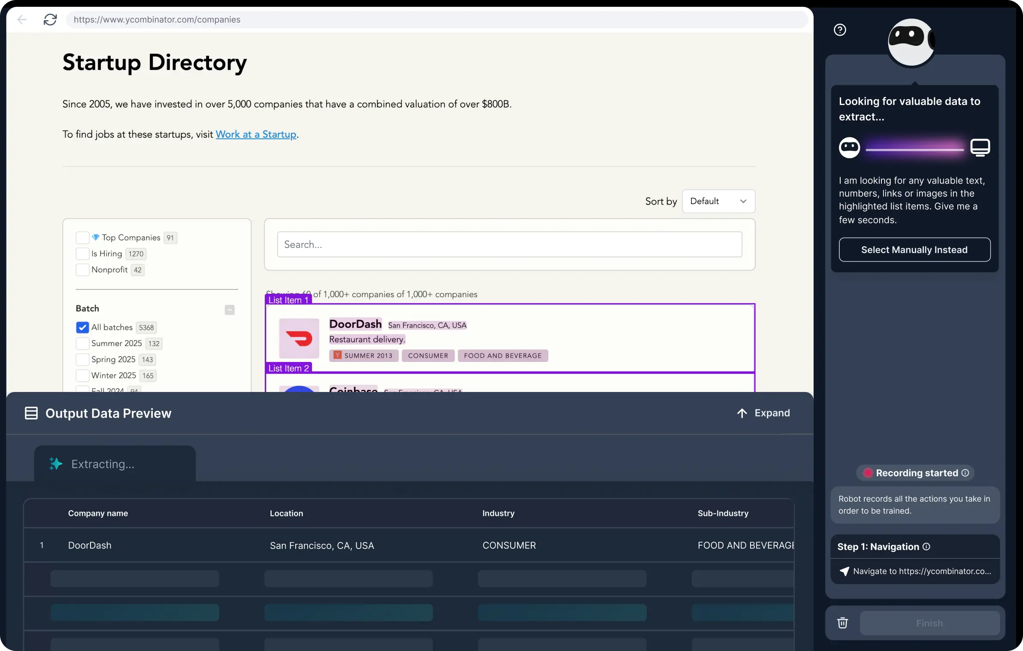Click the trash icon to delete the recording
This screenshot has height=651, width=1023.
coord(842,623)
